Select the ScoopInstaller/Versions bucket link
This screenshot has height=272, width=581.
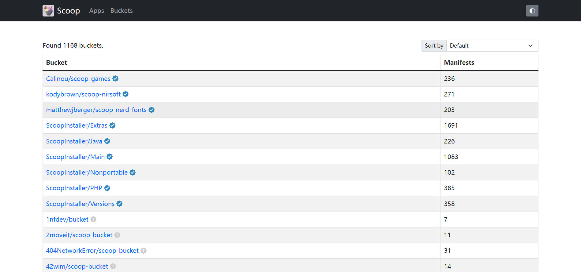pos(80,204)
